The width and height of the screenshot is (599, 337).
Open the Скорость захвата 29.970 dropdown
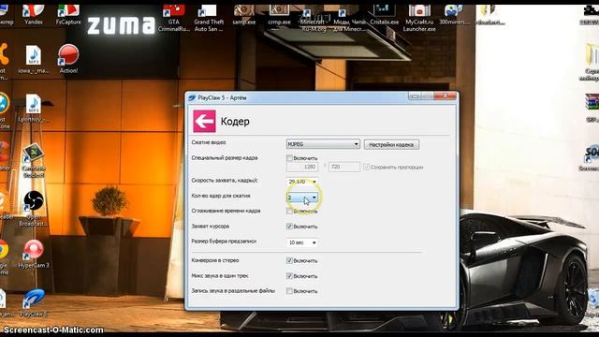point(301,182)
